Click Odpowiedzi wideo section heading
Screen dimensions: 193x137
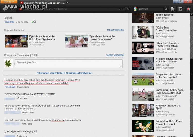tap(14, 30)
